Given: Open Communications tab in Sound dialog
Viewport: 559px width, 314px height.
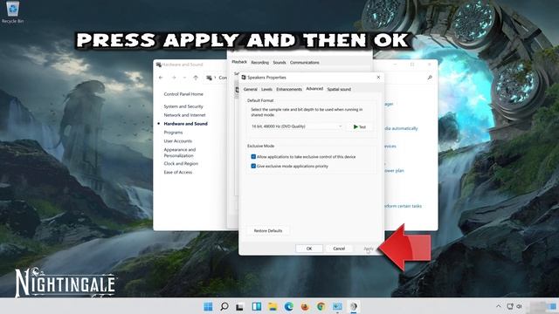Looking at the screenshot, I should pos(305,62).
